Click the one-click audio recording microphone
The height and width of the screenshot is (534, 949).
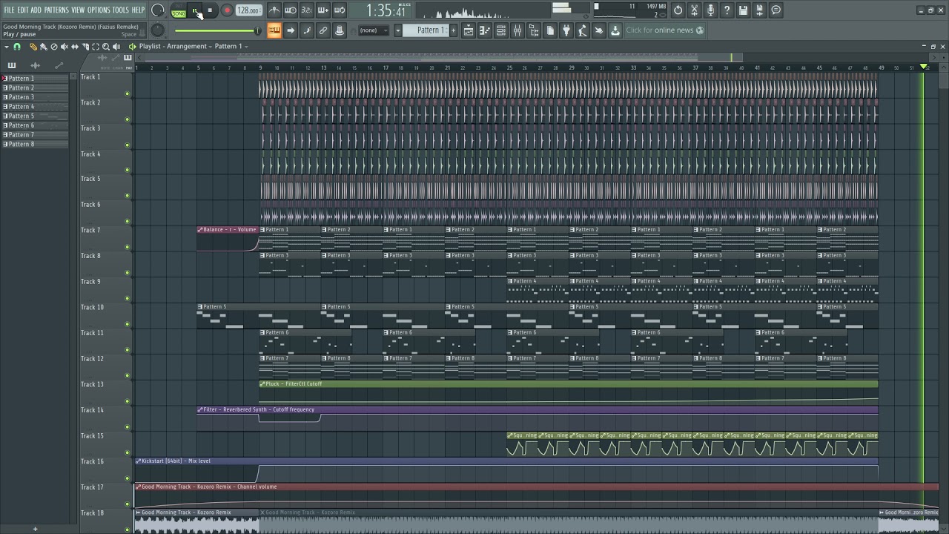click(x=710, y=10)
